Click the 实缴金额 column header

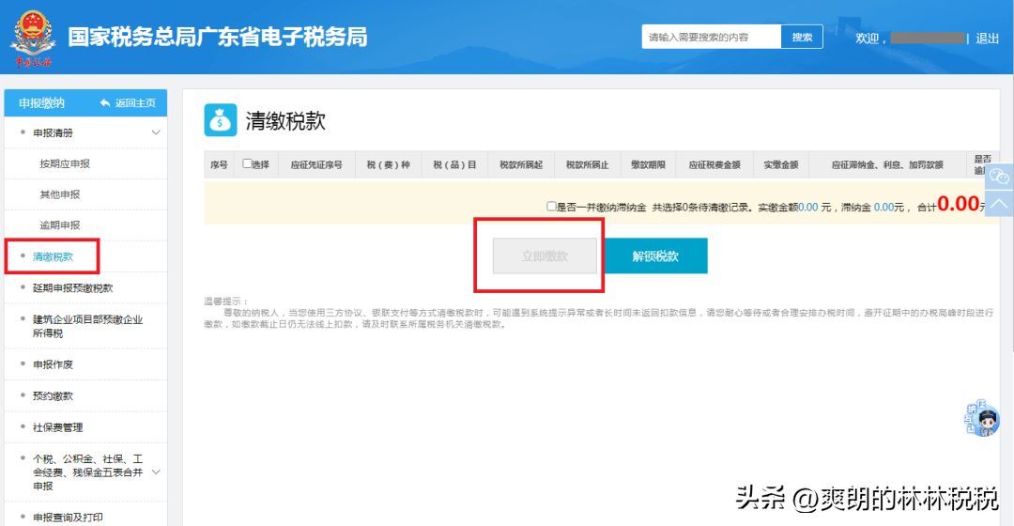(781, 165)
